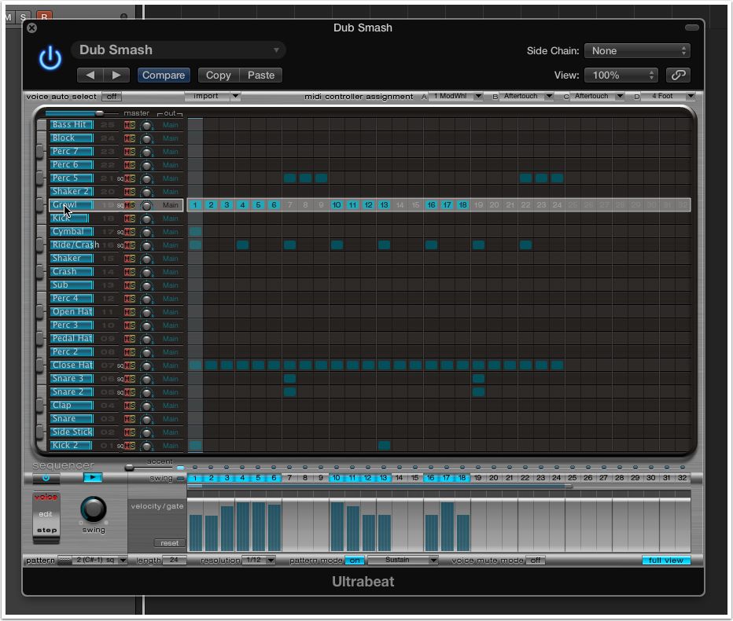Click the velocity bar for step 4

pyautogui.click(x=242, y=527)
